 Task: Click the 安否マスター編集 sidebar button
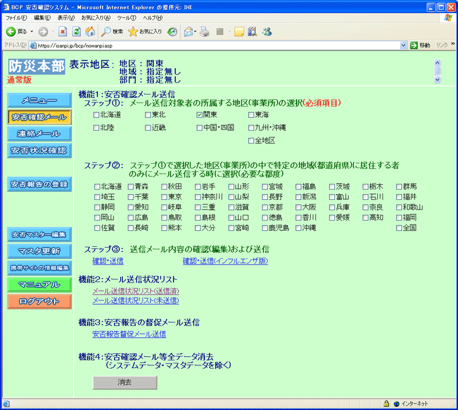click(40, 235)
